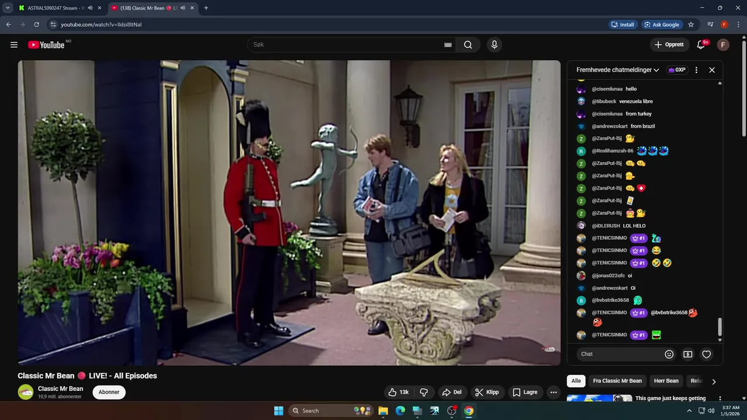Image resolution: width=747 pixels, height=420 pixels.
Task: Open the notifications bell
Action: pos(701,45)
